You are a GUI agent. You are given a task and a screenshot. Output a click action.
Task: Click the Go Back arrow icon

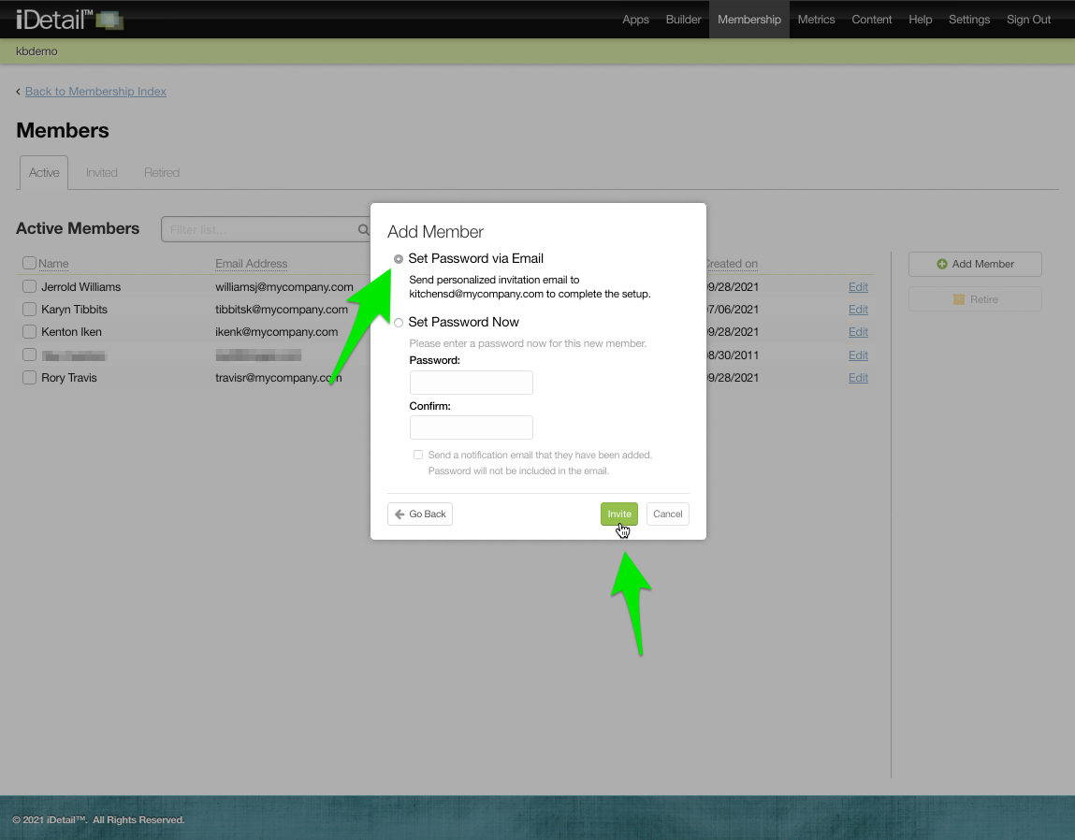(399, 514)
